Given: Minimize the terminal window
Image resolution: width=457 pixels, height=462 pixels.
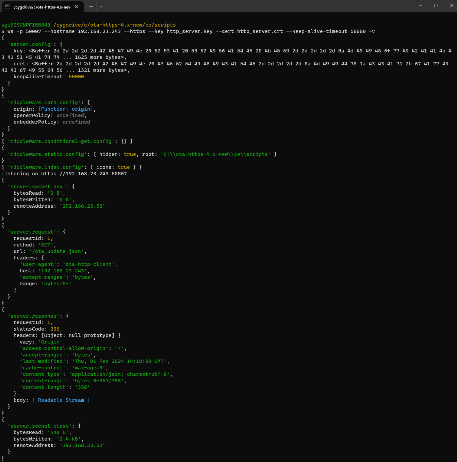Looking at the screenshot, I should coord(421,5).
